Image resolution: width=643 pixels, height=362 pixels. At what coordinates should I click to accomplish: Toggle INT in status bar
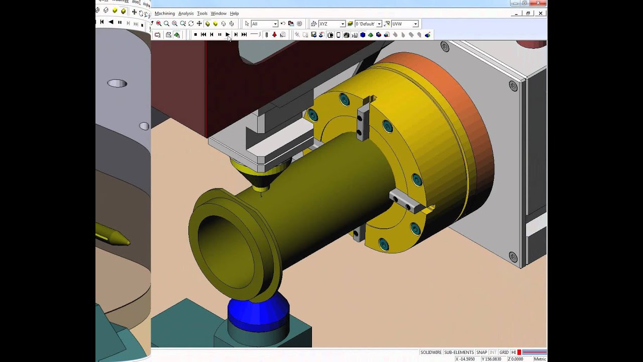coord(493,352)
